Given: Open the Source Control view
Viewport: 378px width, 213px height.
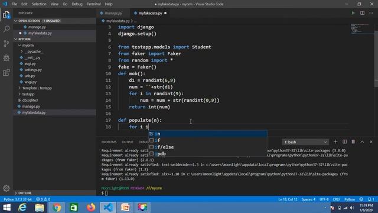Looking at the screenshot, I should click(x=6, y=43).
